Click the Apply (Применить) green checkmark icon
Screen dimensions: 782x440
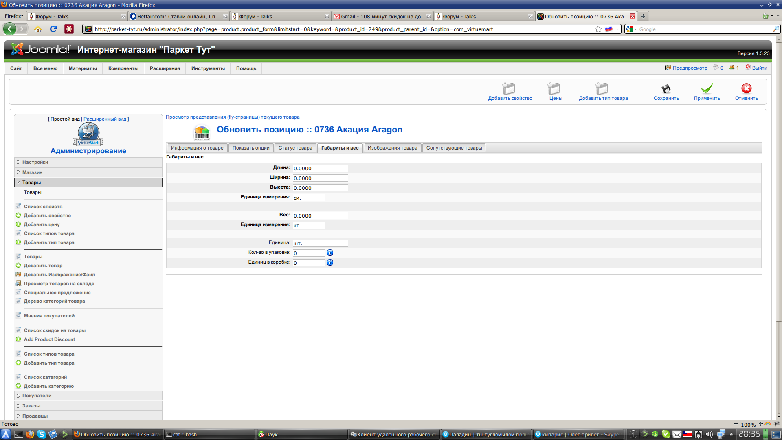707,89
